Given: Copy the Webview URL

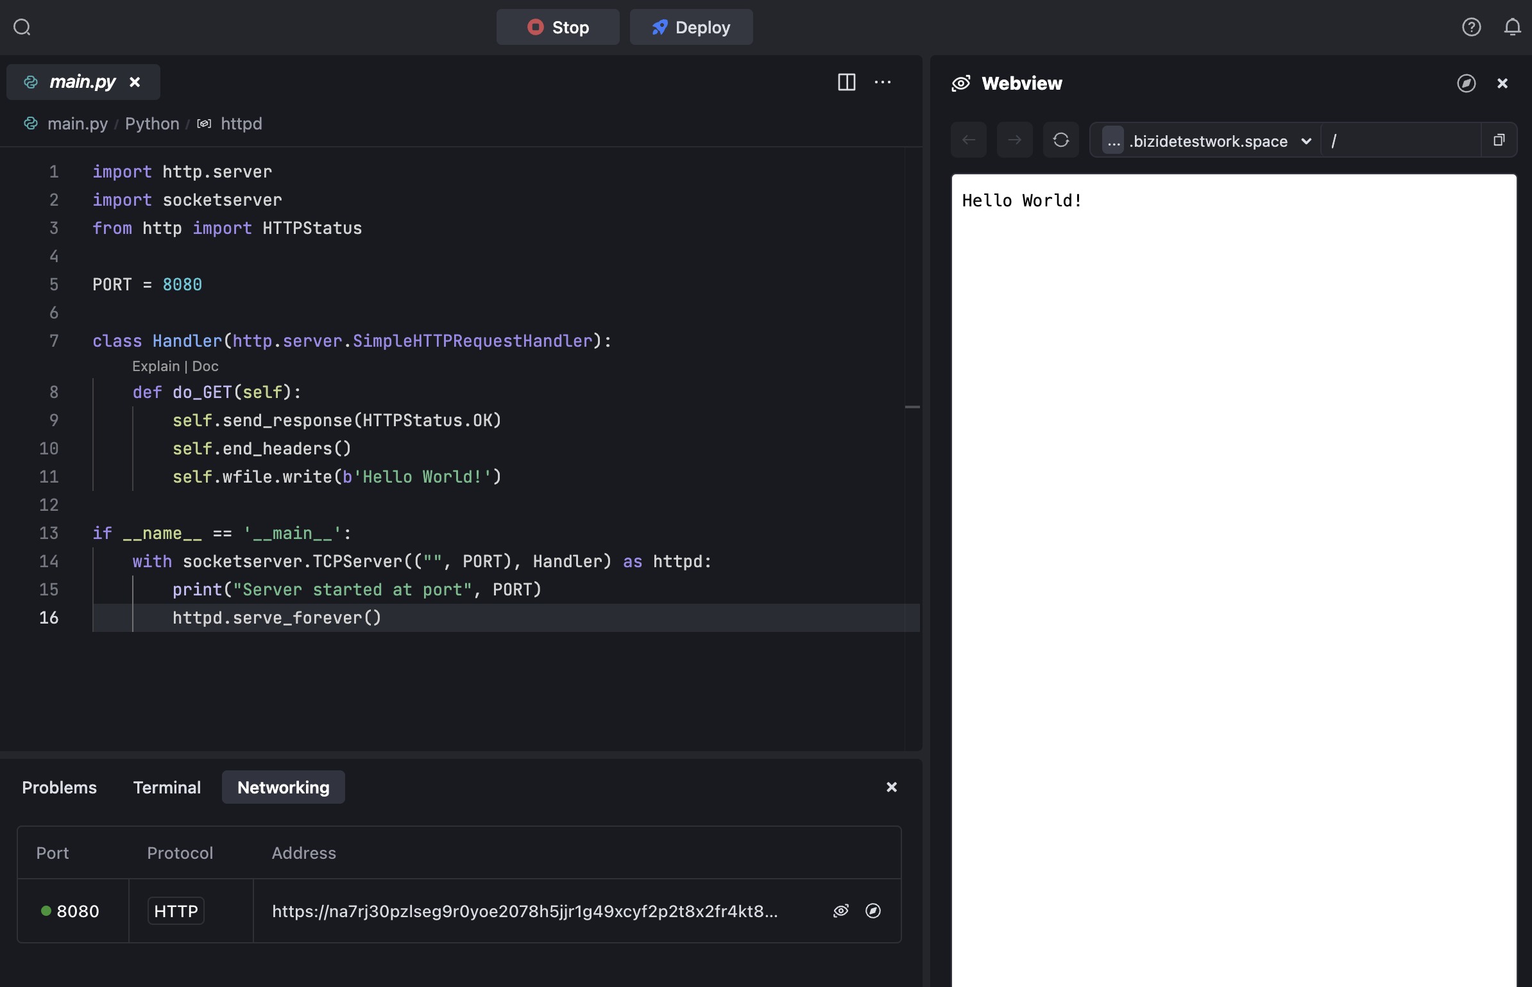Looking at the screenshot, I should point(1499,140).
